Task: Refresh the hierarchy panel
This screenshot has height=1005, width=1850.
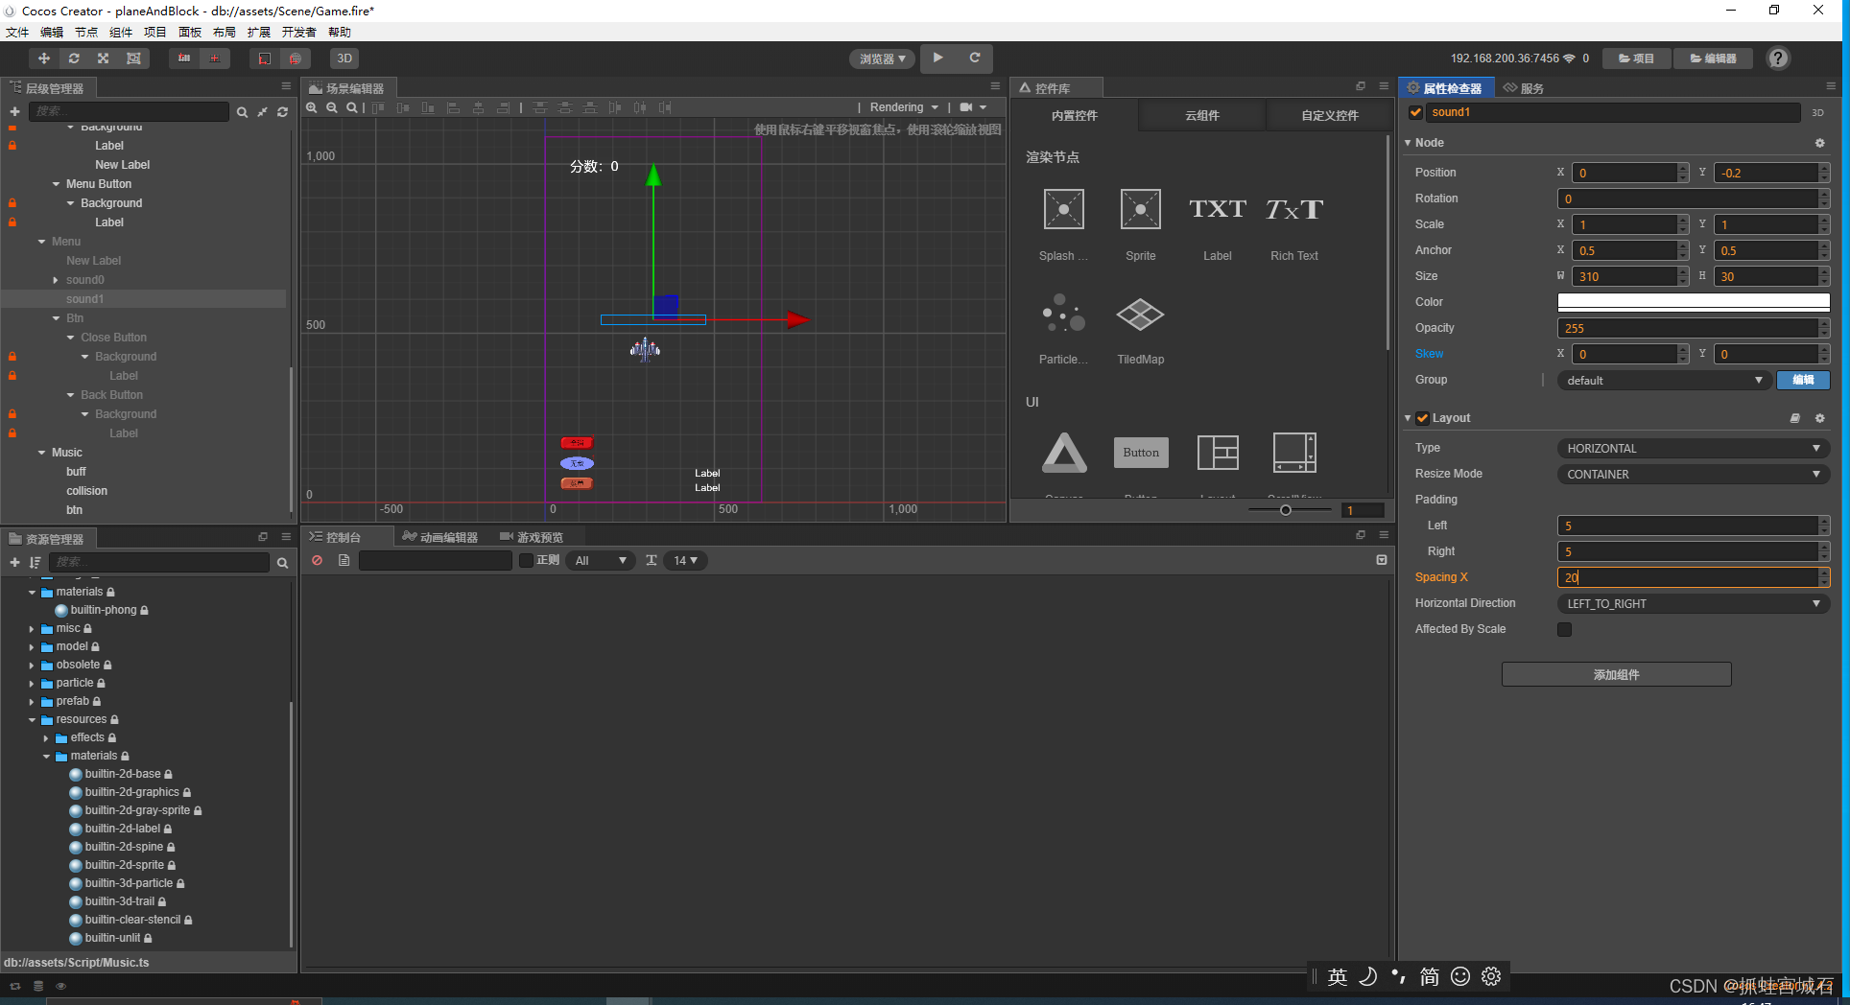Action: click(282, 112)
